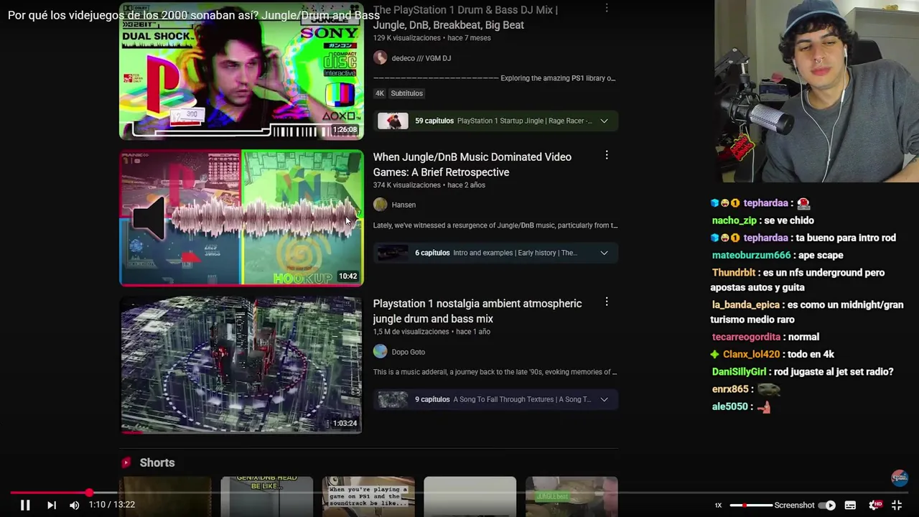The width and height of the screenshot is (919, 517).
Task: Click the tecarreogordita chat username
Action: tap(746, 337)
